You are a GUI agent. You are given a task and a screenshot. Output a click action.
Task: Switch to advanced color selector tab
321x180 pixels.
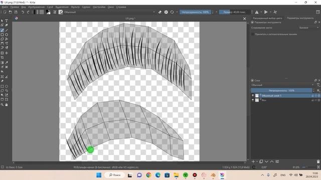pyautogui.click(x=267, y=18)
